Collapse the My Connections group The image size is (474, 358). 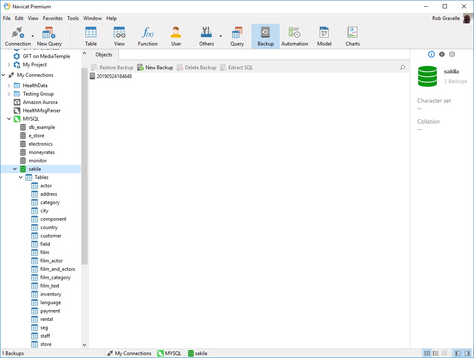(x=3, y=75)
